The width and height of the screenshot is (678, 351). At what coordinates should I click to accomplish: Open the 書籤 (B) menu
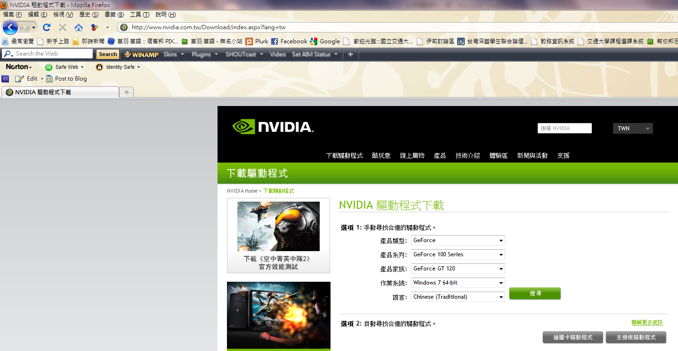(x=114, y=15)
